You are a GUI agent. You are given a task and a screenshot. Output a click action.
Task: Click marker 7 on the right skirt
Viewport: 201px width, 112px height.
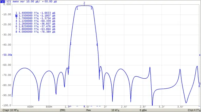[x=100, y=71]
